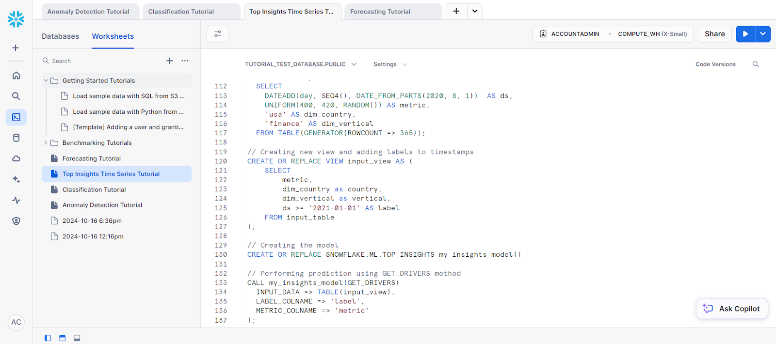Open the cloud Data Products icon

click(x=16, y=158)
